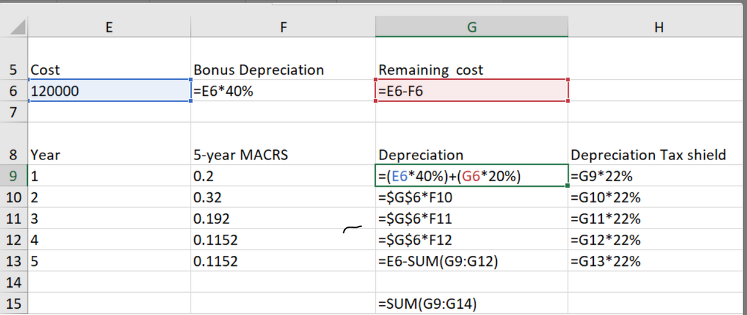
Task: Select the cell with =$G$6*F11
Action: 471,219
